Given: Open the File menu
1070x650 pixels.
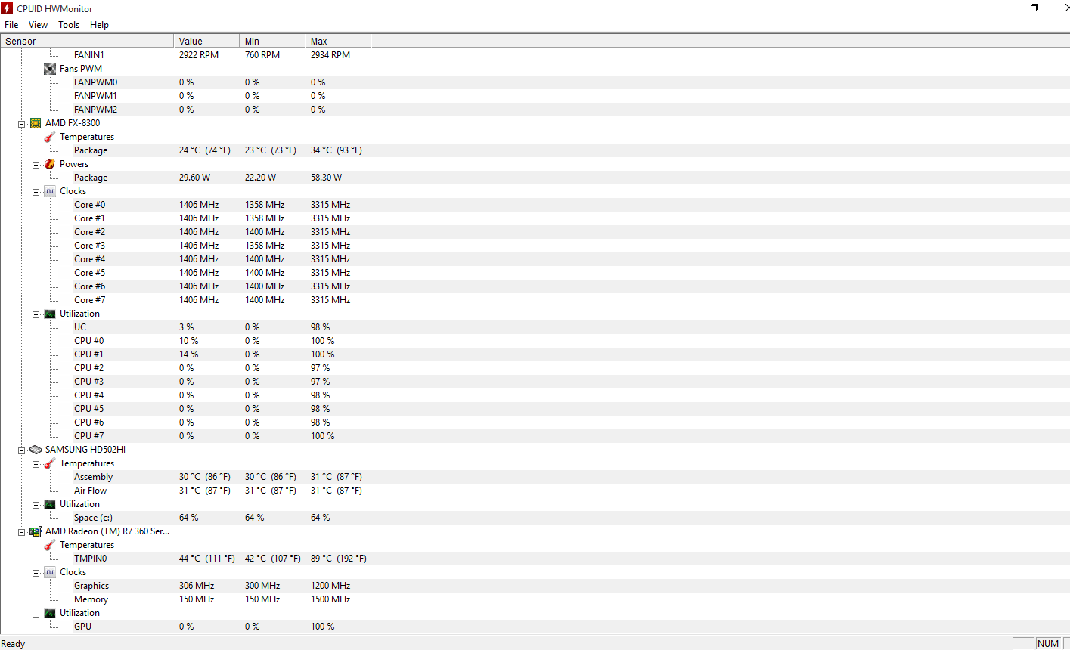Looking at the screenshot, I should [x=11, y=25].
